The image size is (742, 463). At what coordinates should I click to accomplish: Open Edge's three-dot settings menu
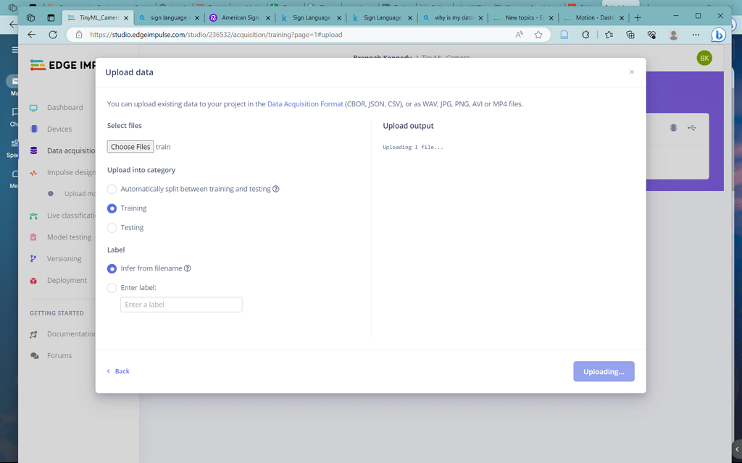pos(695,34)
